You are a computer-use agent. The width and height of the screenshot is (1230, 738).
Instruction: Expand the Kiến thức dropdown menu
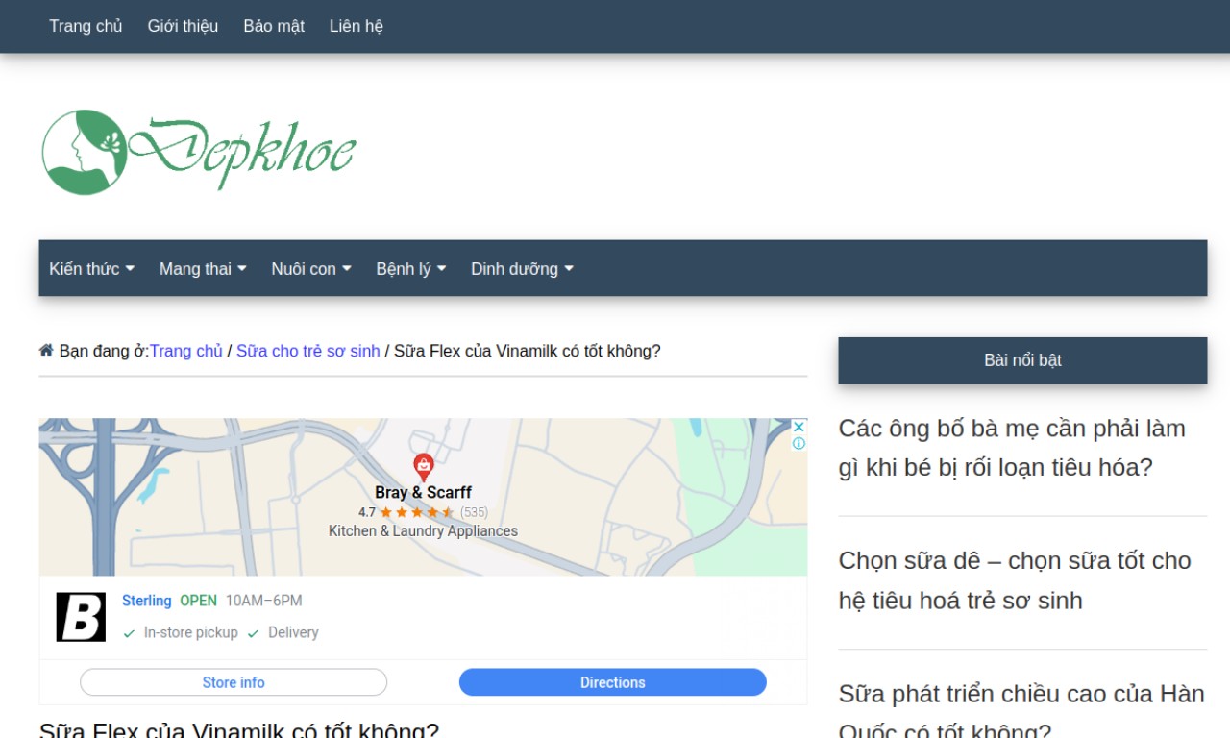click(x=92, y=269)
